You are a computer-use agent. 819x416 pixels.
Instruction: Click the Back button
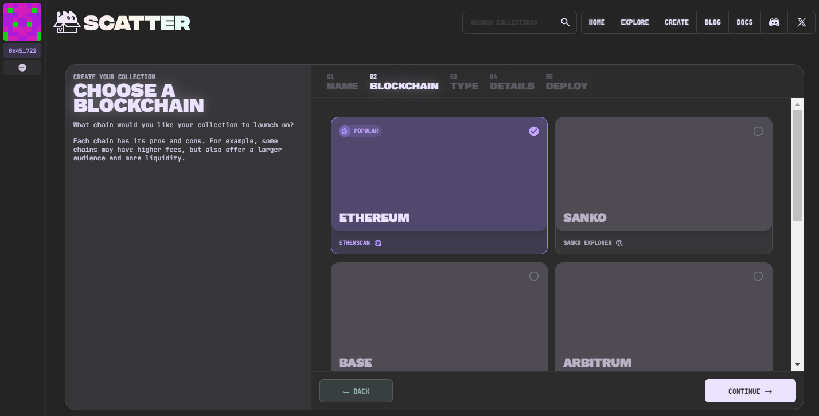tap(356, 391)
